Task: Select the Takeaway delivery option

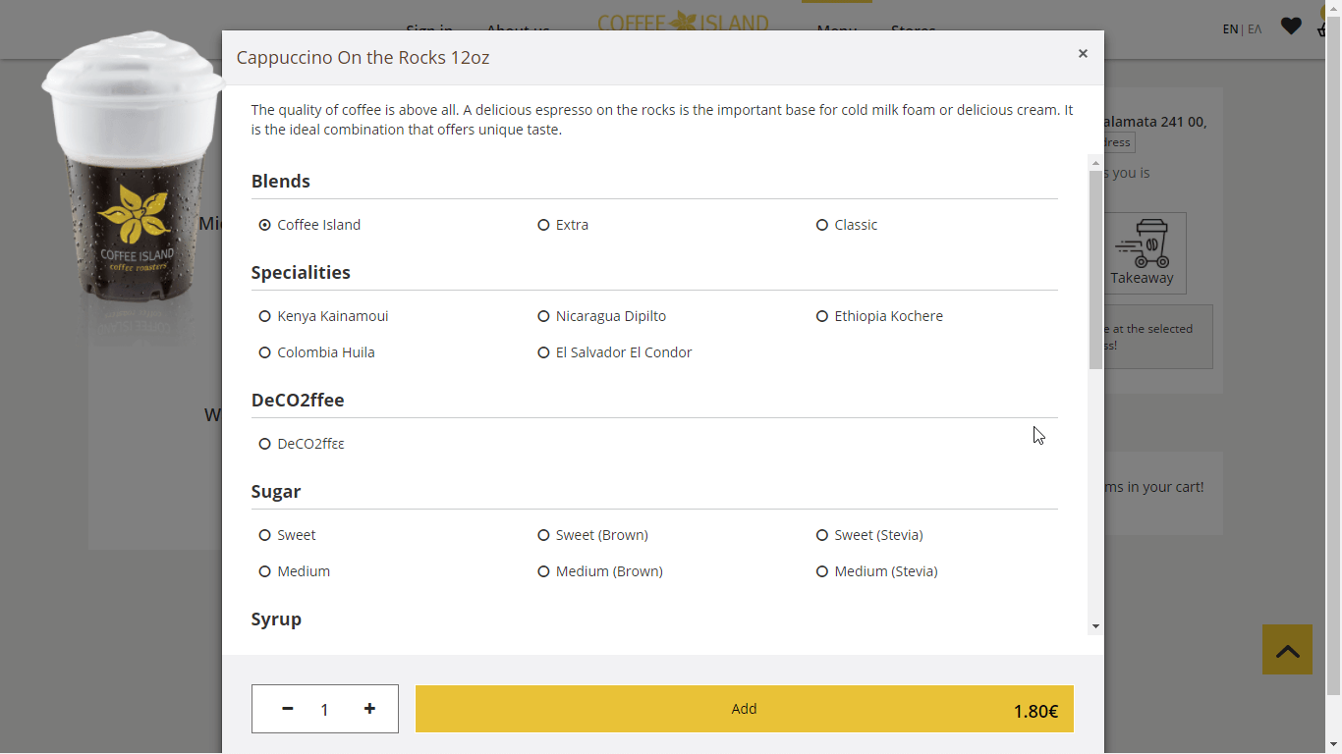Action: click(1142, 253)
